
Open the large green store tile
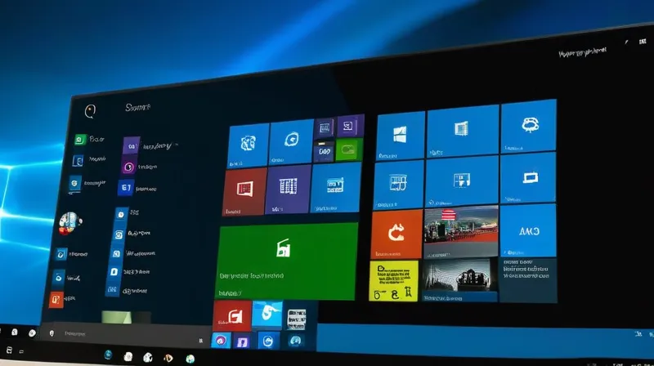click(287, 261)
